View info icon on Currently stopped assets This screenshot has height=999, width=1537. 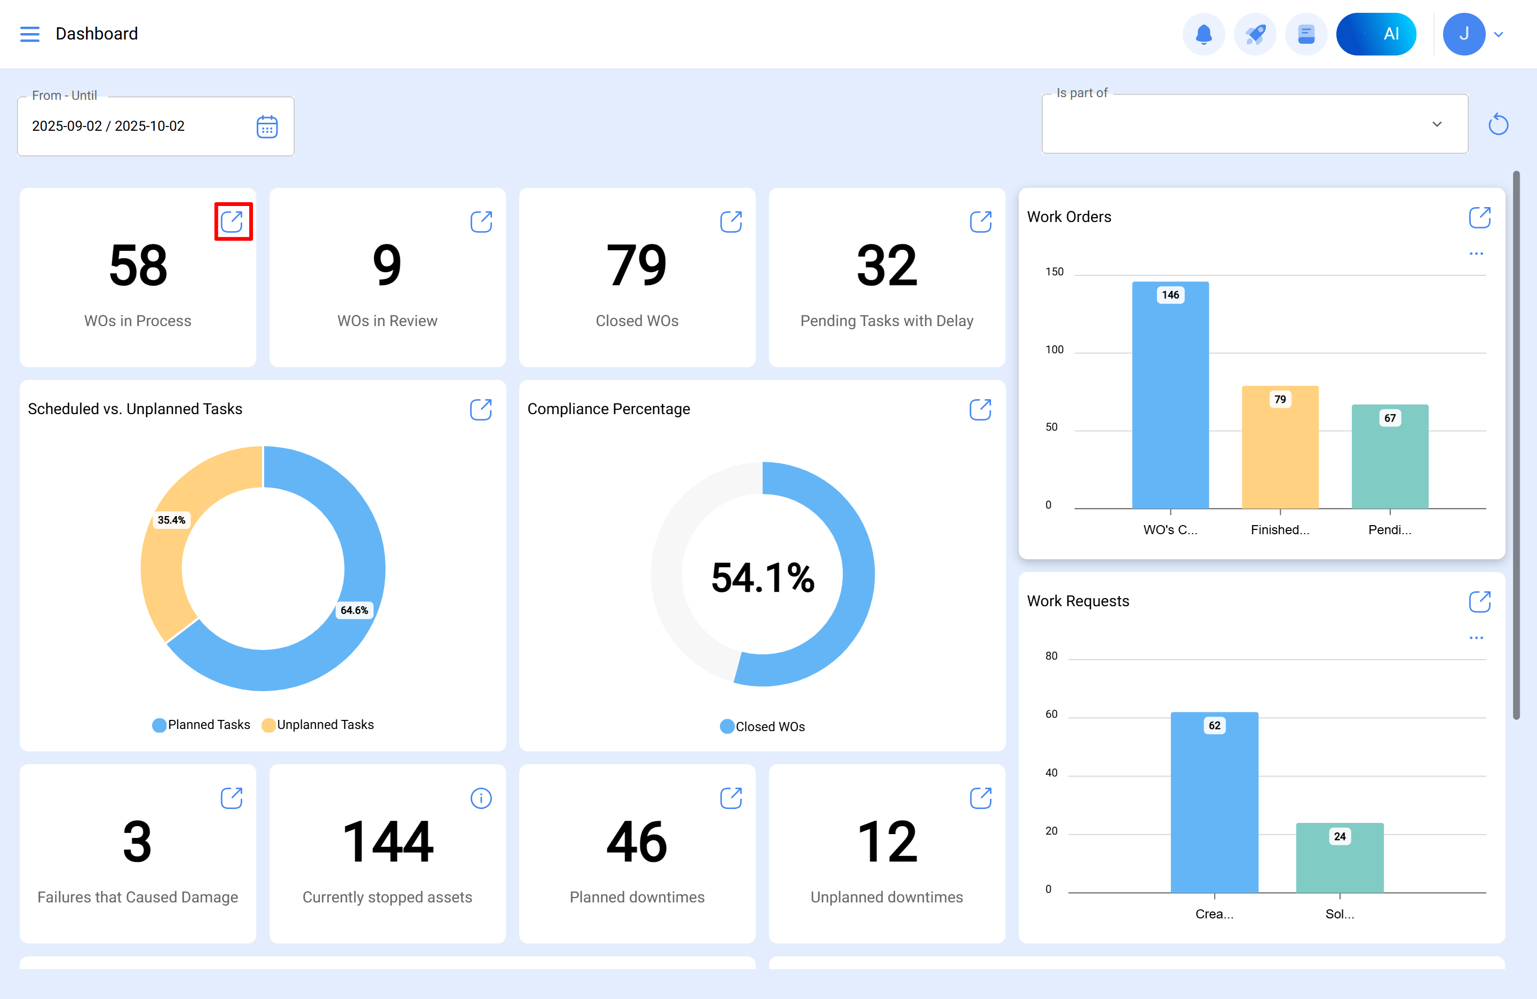click(x=481, y=797)
